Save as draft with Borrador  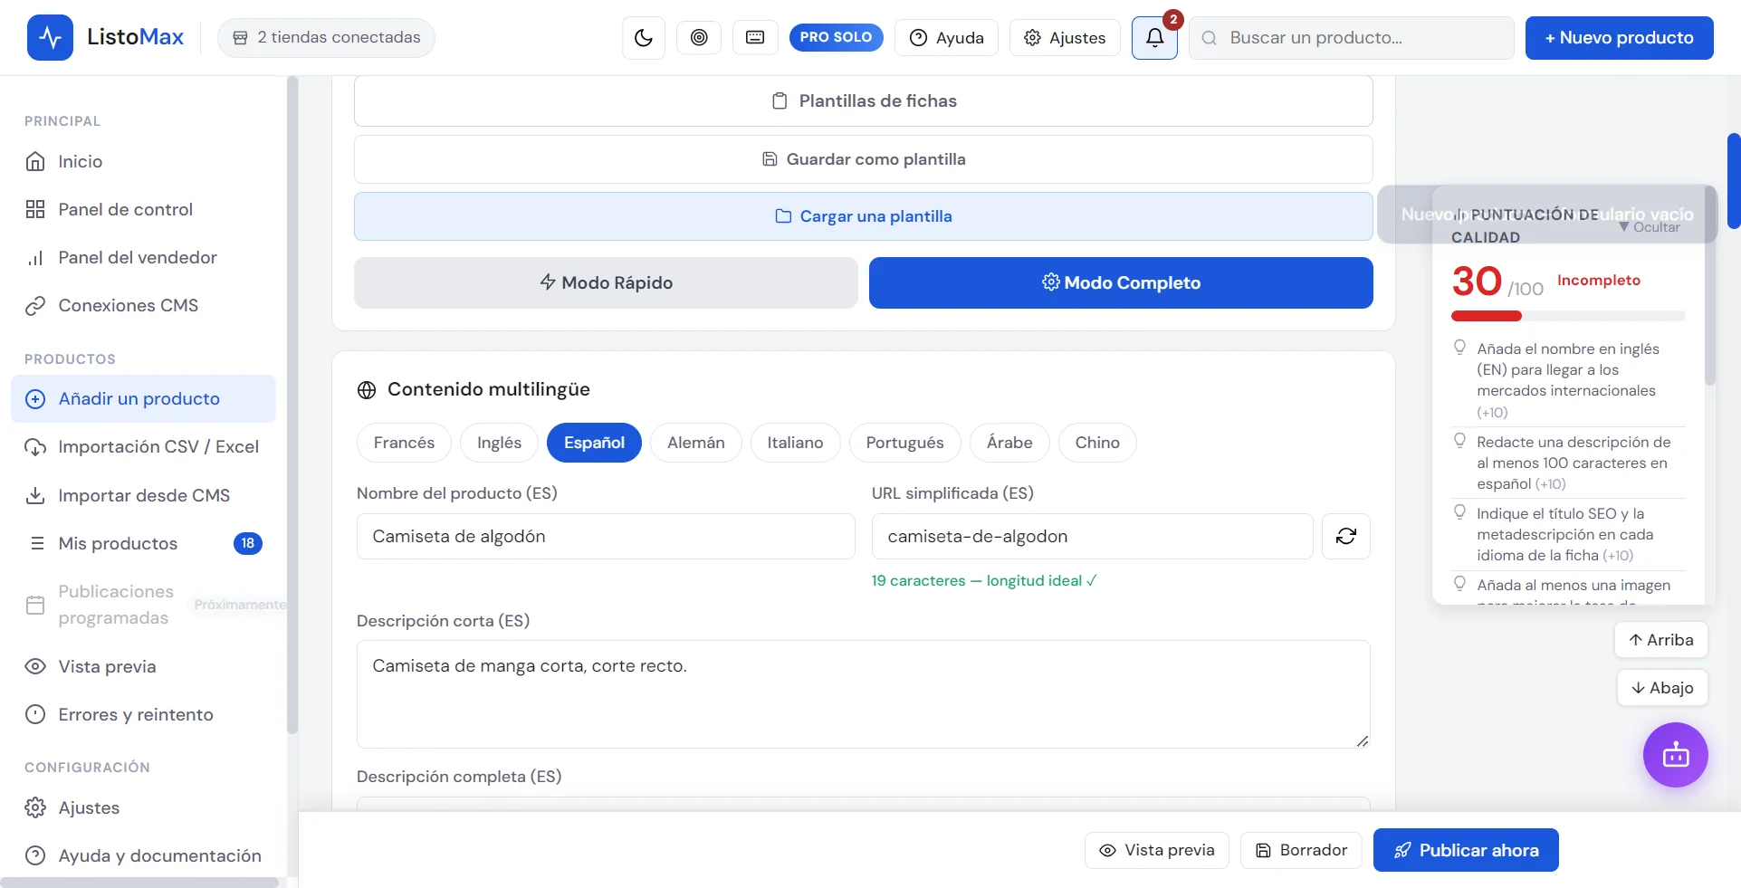1301,850
